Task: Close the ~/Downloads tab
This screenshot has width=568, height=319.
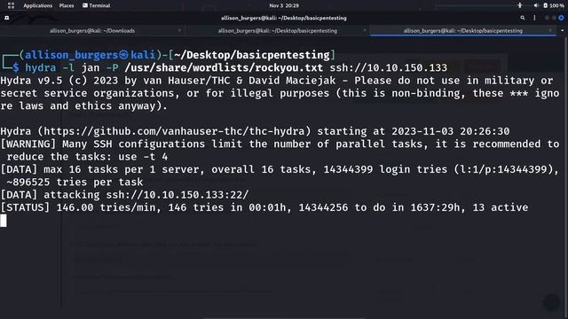Action: (179, 31)
